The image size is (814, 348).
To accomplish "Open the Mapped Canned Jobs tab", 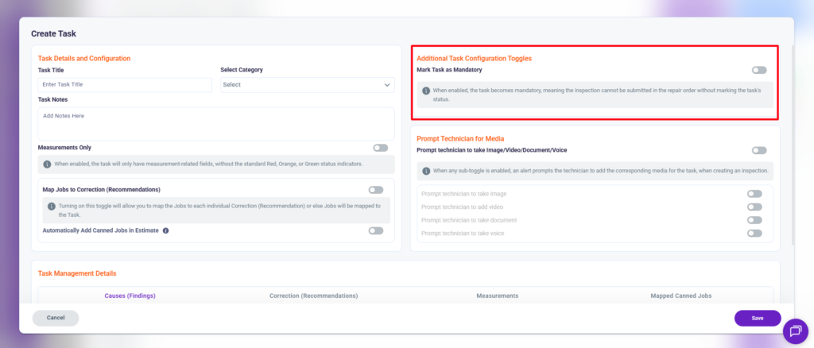I will point(681,296).
